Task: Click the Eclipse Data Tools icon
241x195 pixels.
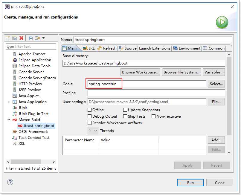Action: coord(15,66)
